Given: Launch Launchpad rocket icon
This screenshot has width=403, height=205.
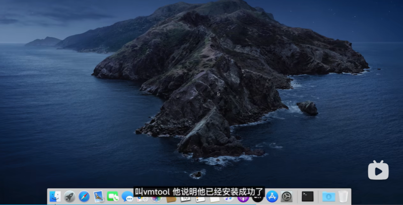Looking at the screenshot, I should (70, 196).
